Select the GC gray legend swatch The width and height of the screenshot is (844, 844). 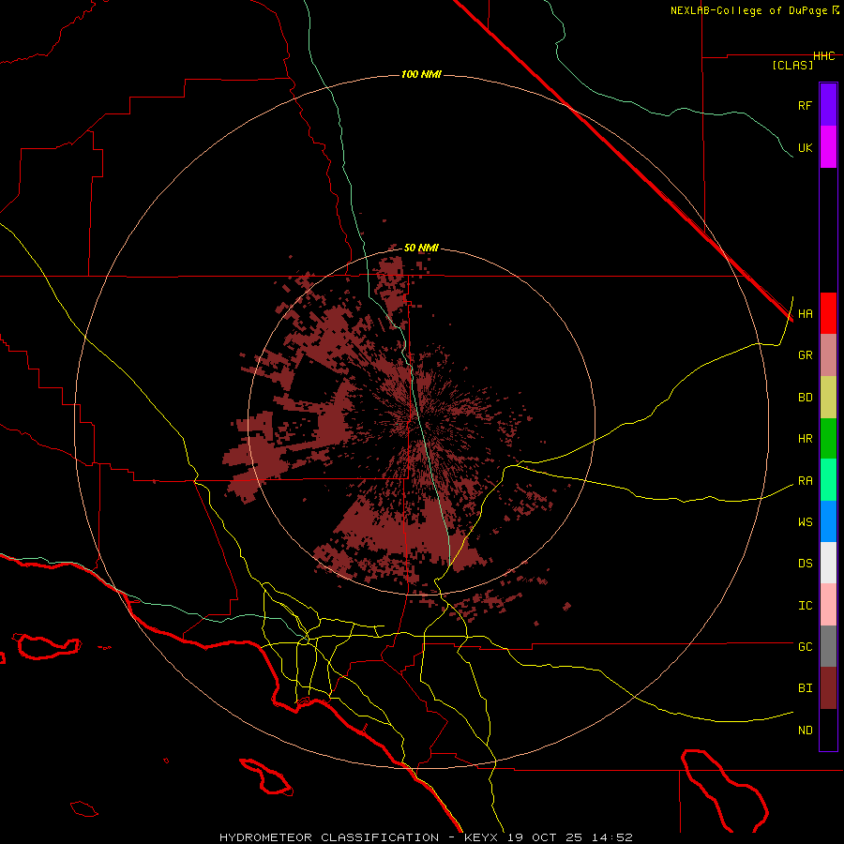pos(828,646)
